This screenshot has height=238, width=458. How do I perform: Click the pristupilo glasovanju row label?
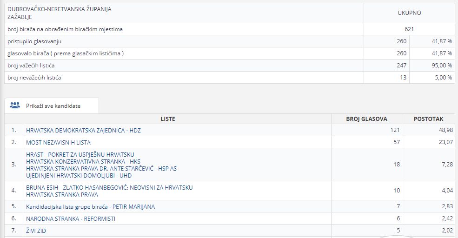tap(34, 41)
